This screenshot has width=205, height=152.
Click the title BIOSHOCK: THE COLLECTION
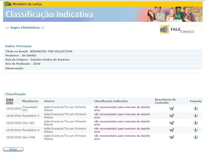click(x=51, y=51)
